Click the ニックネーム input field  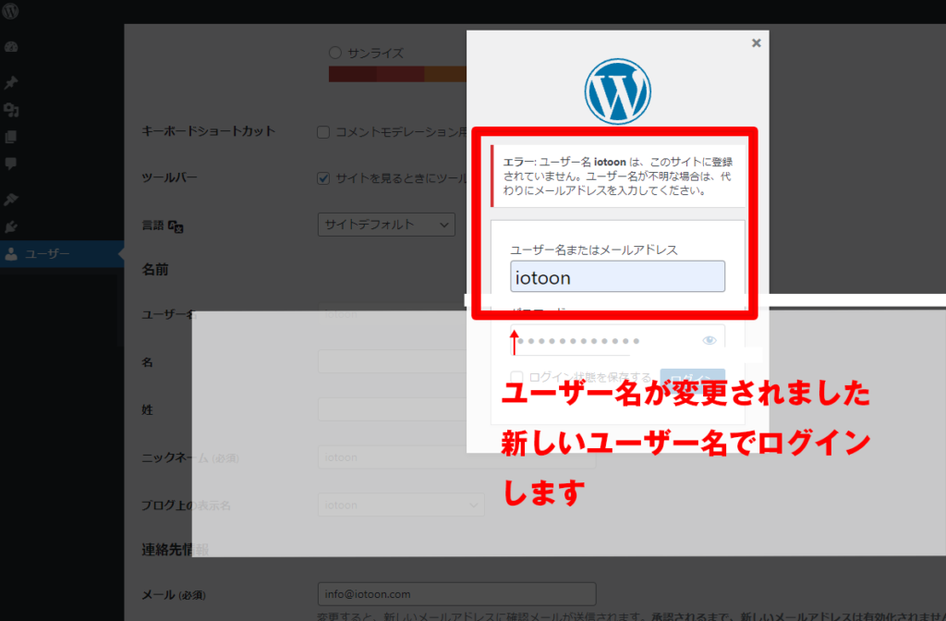coord(456,457)
